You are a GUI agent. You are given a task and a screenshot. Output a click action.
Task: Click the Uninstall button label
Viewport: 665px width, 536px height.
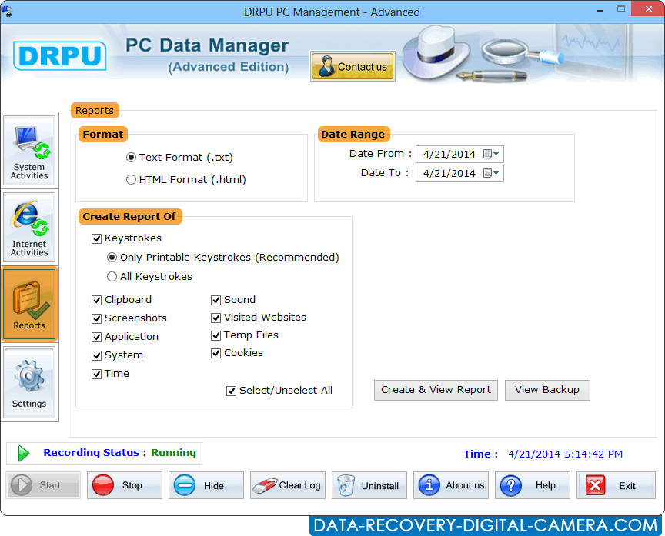(380, 486)
